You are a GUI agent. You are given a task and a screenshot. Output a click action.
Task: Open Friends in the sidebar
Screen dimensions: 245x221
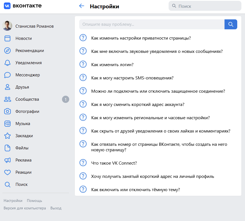[x=22, y=87]
